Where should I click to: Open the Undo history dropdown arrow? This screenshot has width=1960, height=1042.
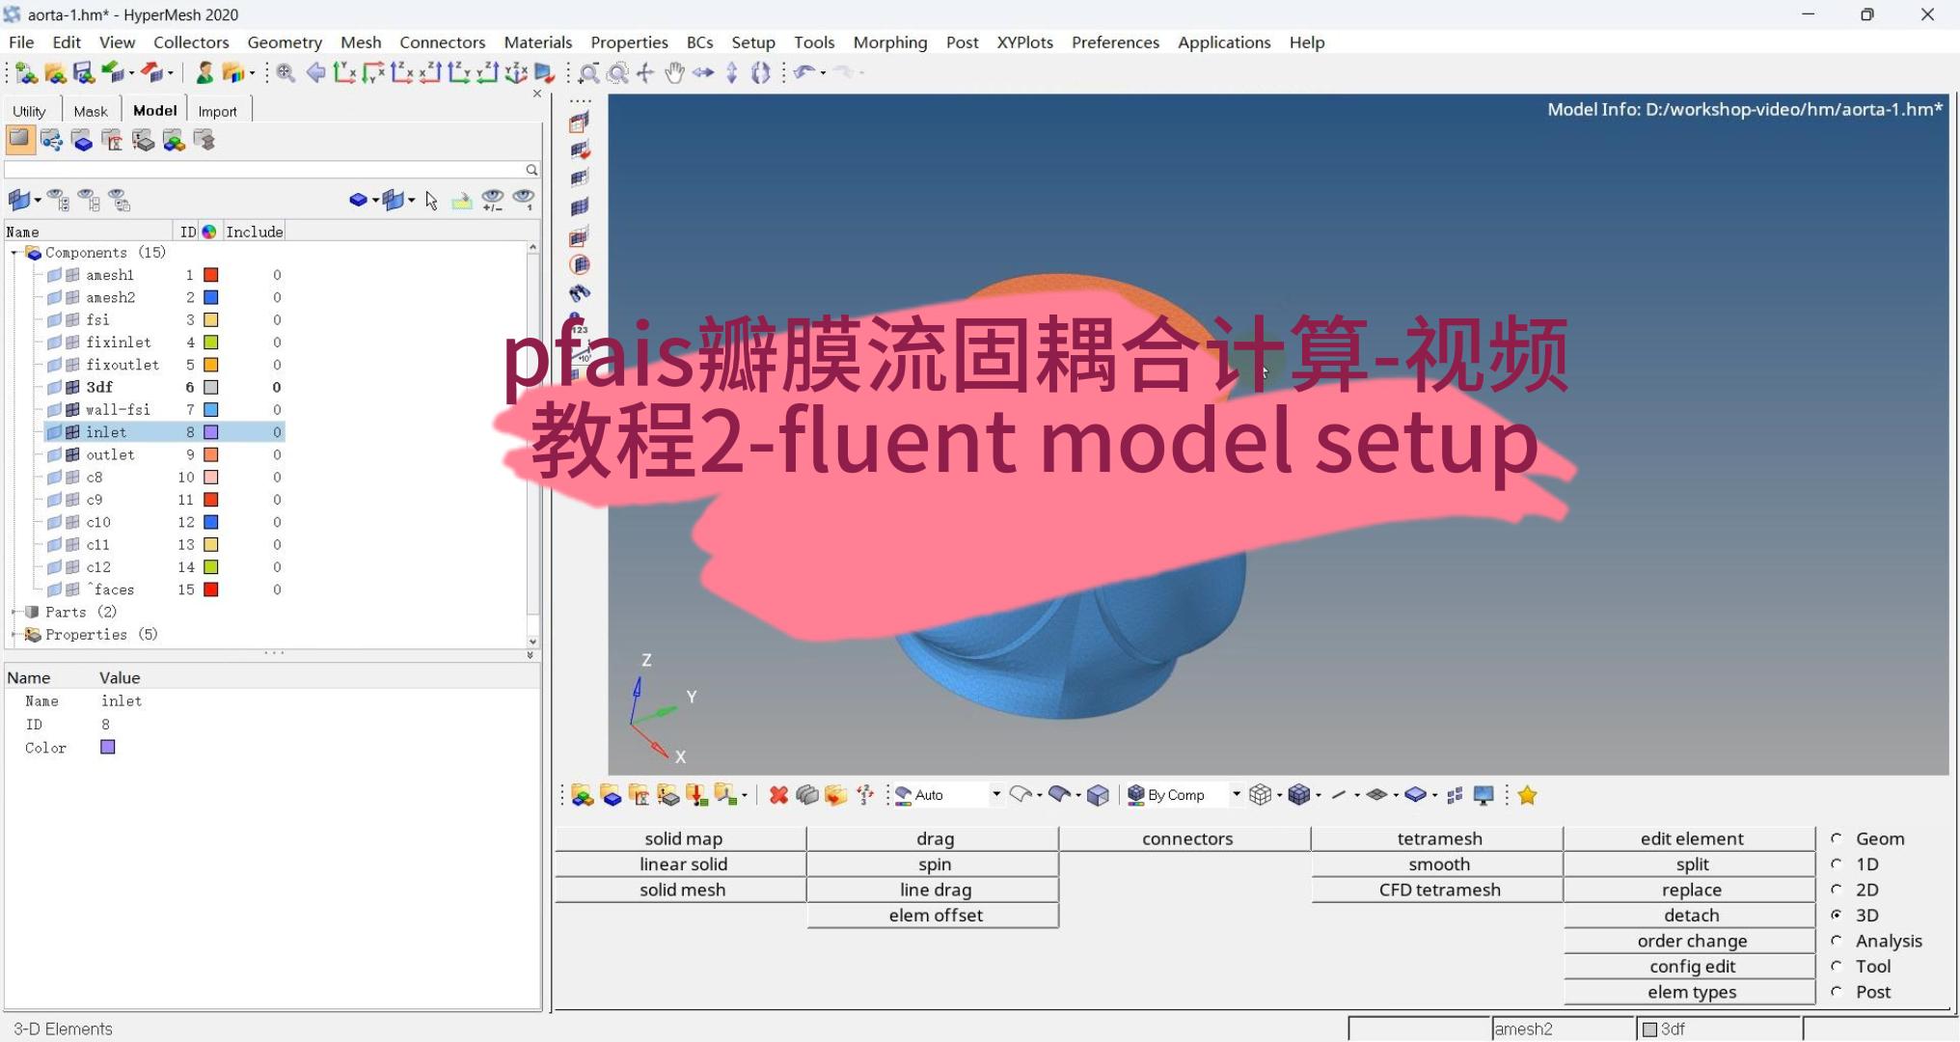point(823,72)
